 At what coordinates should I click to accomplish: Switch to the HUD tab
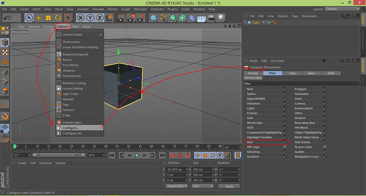(331, 73)
